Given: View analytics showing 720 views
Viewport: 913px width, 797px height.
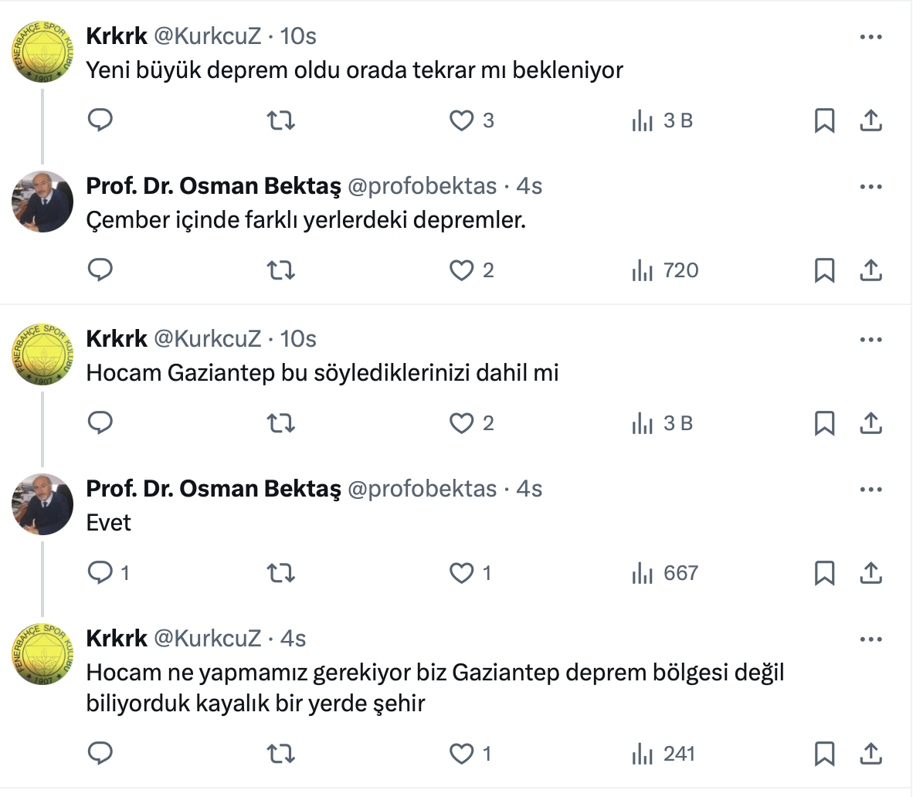Looking at the screenshot, I should [665, 270].
